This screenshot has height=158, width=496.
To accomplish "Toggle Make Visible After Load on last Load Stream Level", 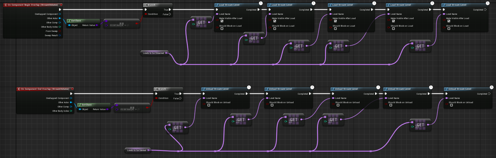I will [449, 21].
